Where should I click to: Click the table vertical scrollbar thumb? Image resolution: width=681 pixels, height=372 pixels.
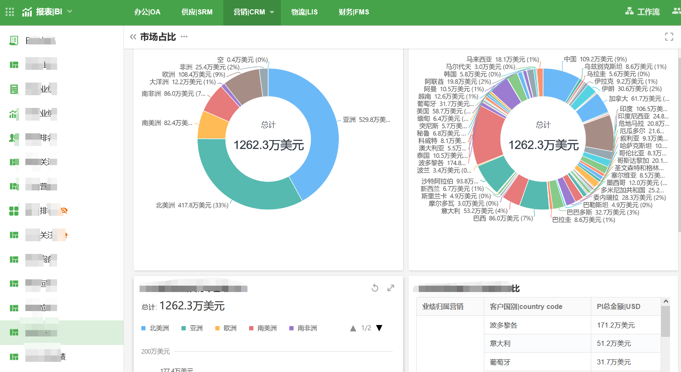coord(666,322)
